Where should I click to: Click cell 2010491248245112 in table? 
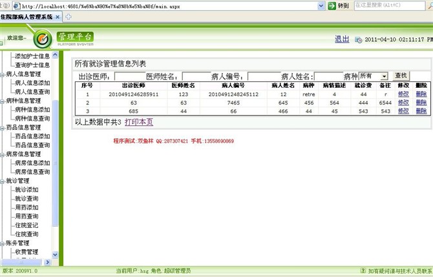233,94
